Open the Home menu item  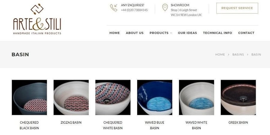pyautogui.click(x=115, y=33)
